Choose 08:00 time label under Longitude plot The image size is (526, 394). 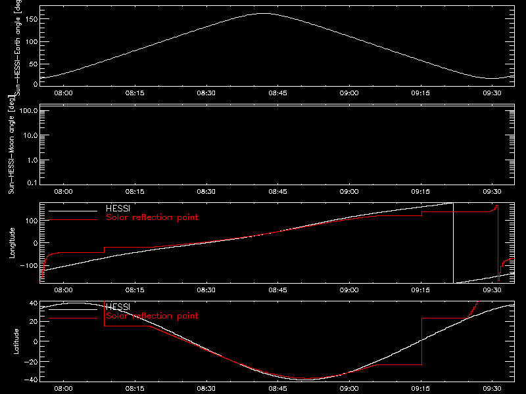(63, 290)
